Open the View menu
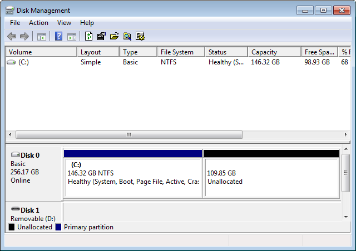This screenshot has width=356, height=251. [64, 23]
